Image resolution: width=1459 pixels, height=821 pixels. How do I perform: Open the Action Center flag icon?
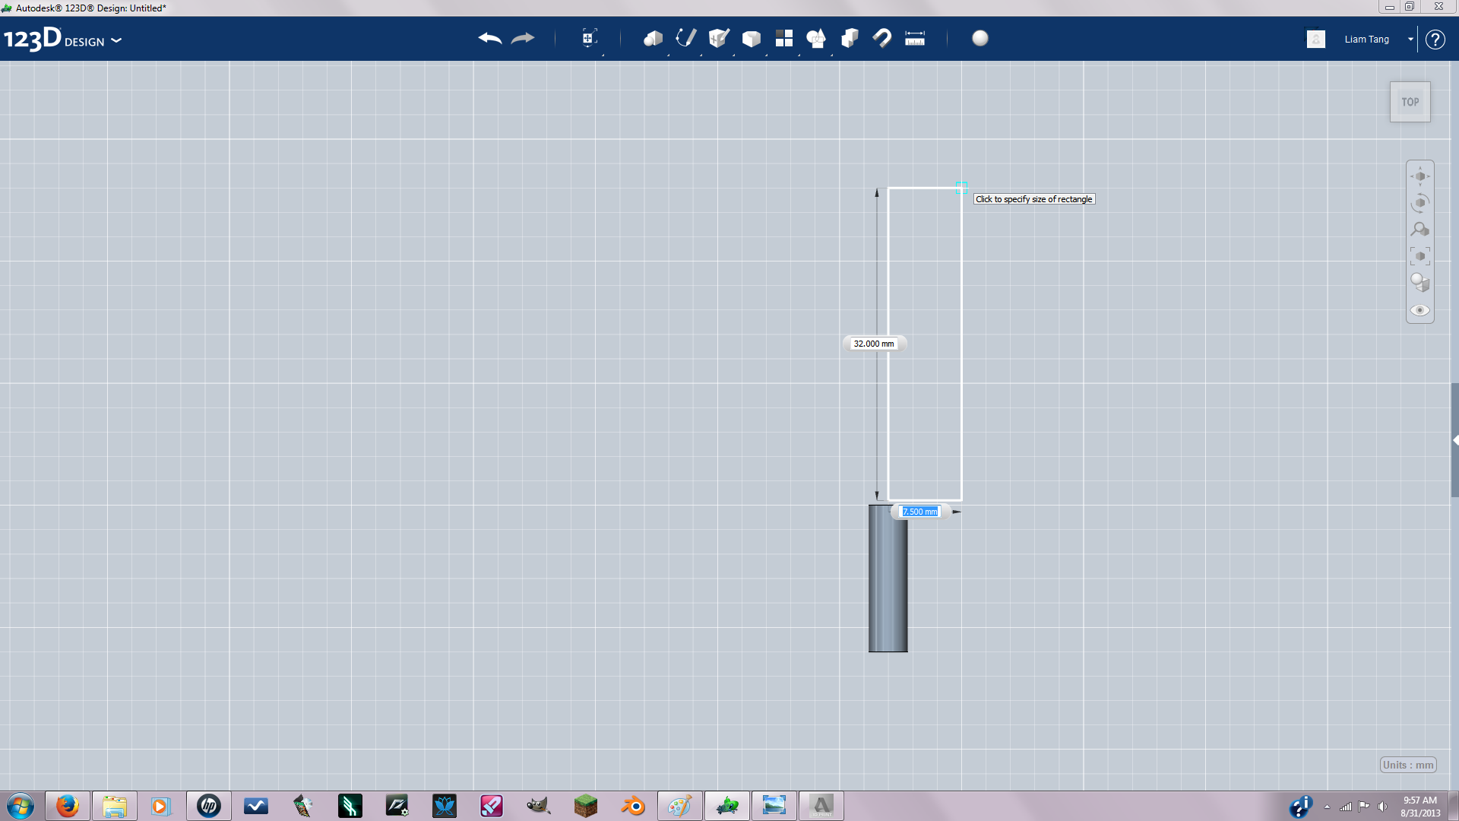[x=1364, y=807]
